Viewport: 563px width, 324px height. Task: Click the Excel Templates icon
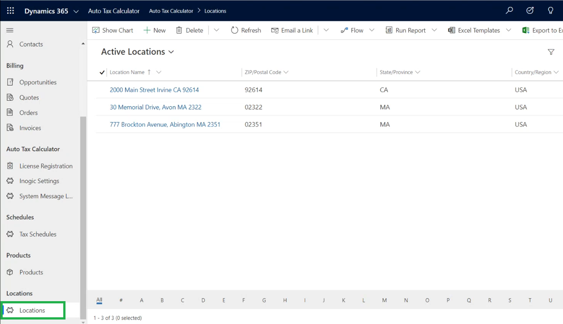tap(451, 30)
